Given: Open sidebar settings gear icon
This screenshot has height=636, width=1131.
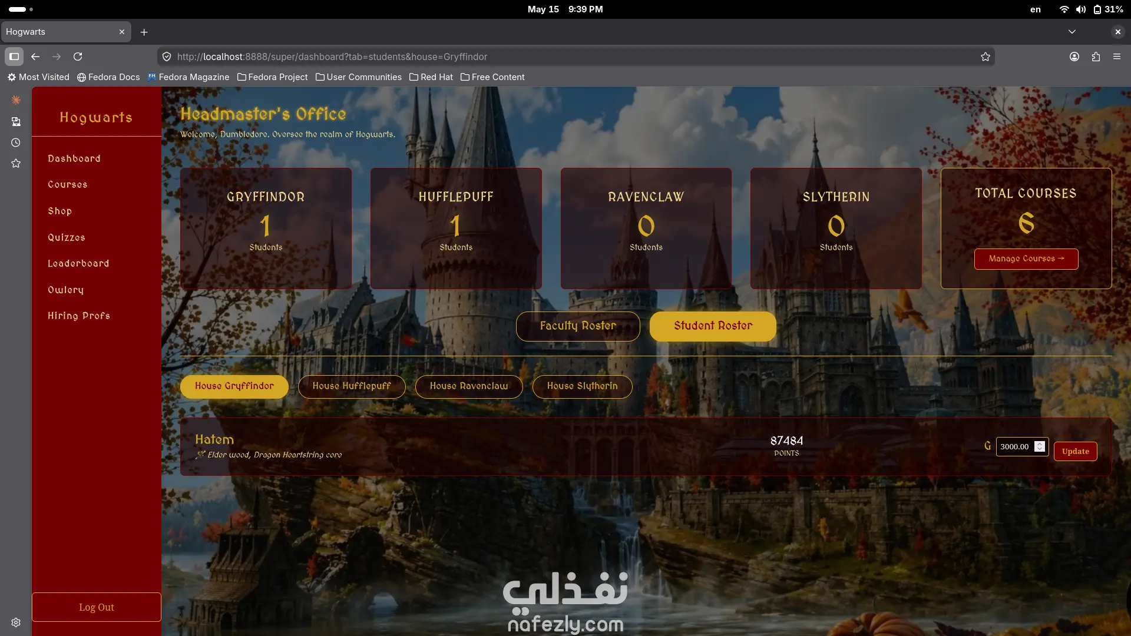Looking at the screenshot, I should pos(16,622).
